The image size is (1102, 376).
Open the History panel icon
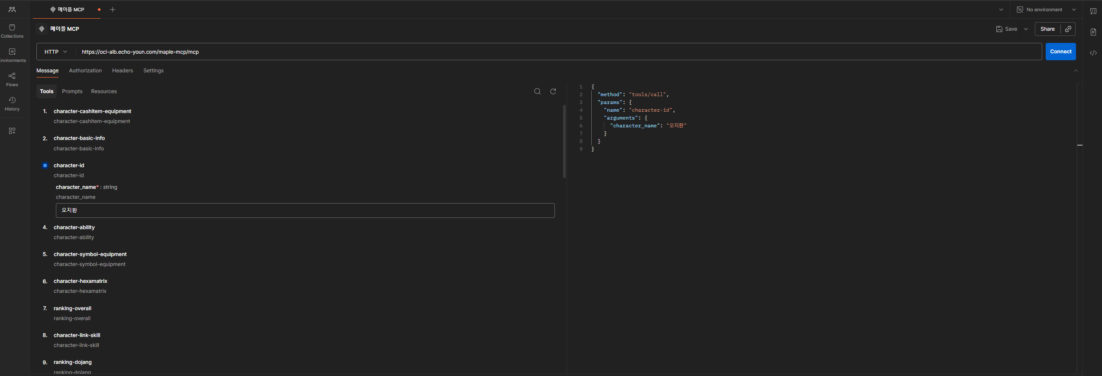(12, 104)
